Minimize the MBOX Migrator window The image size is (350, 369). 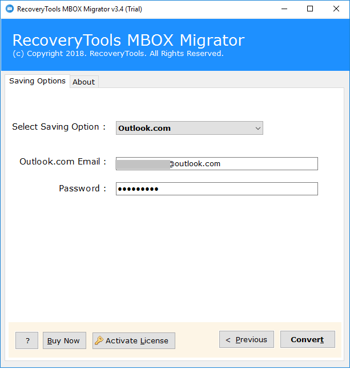click(x=284, y=9)
